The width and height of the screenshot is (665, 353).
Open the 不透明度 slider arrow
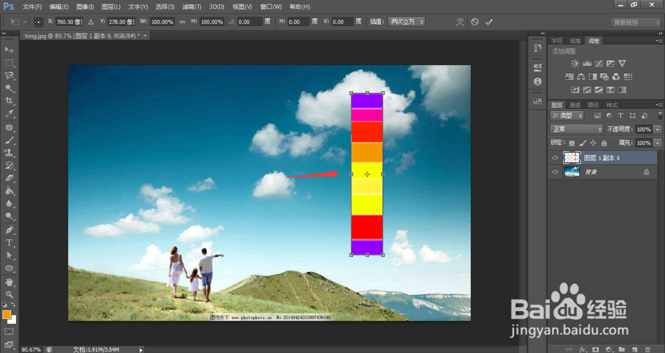point(658,129)
